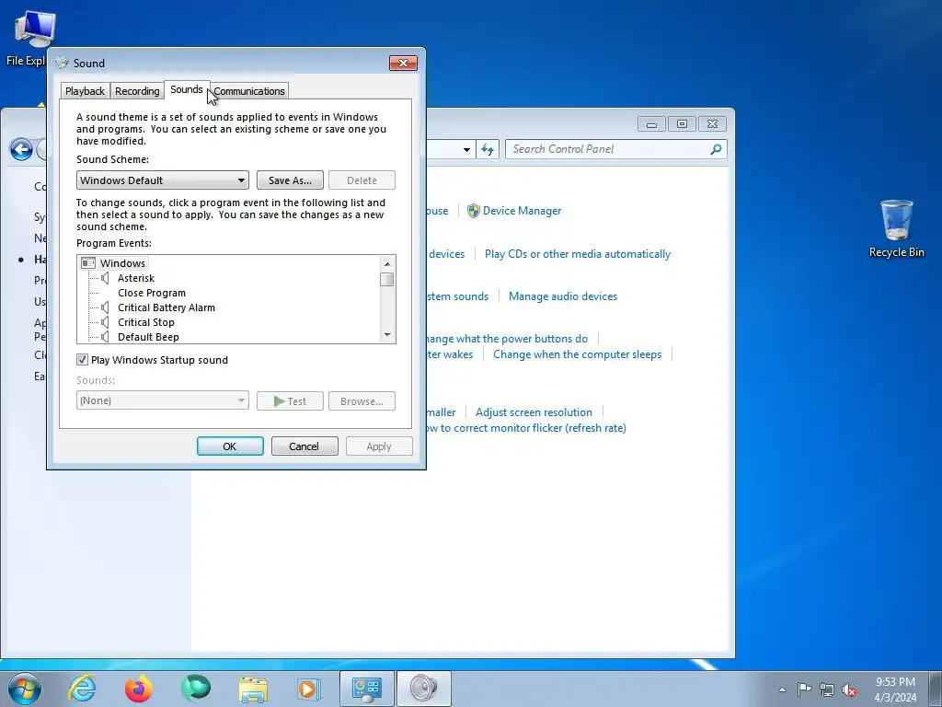The width and height of the screenshot is (942, 707).
Task: Open Windows Explorer folder on the taskbar
Action: pyautogui.click(x=253, y=689)
